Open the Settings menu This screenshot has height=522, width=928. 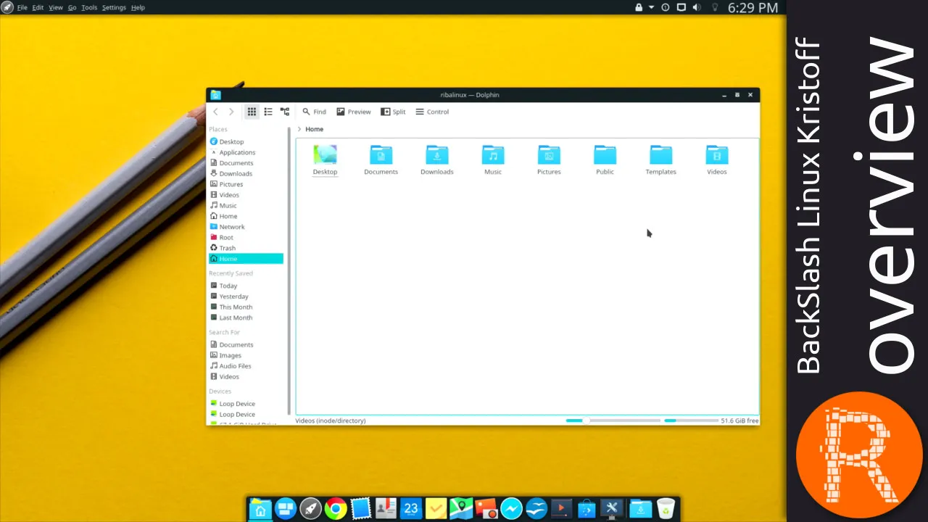(x=114, y=7)
